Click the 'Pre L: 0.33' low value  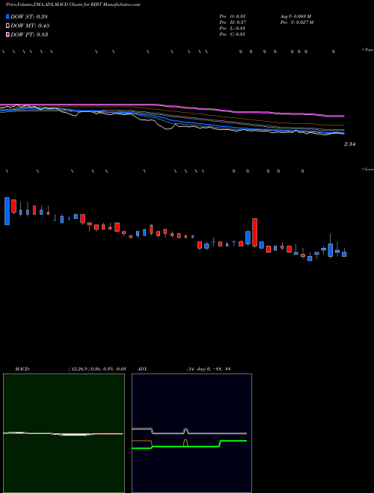pos(233,28)
